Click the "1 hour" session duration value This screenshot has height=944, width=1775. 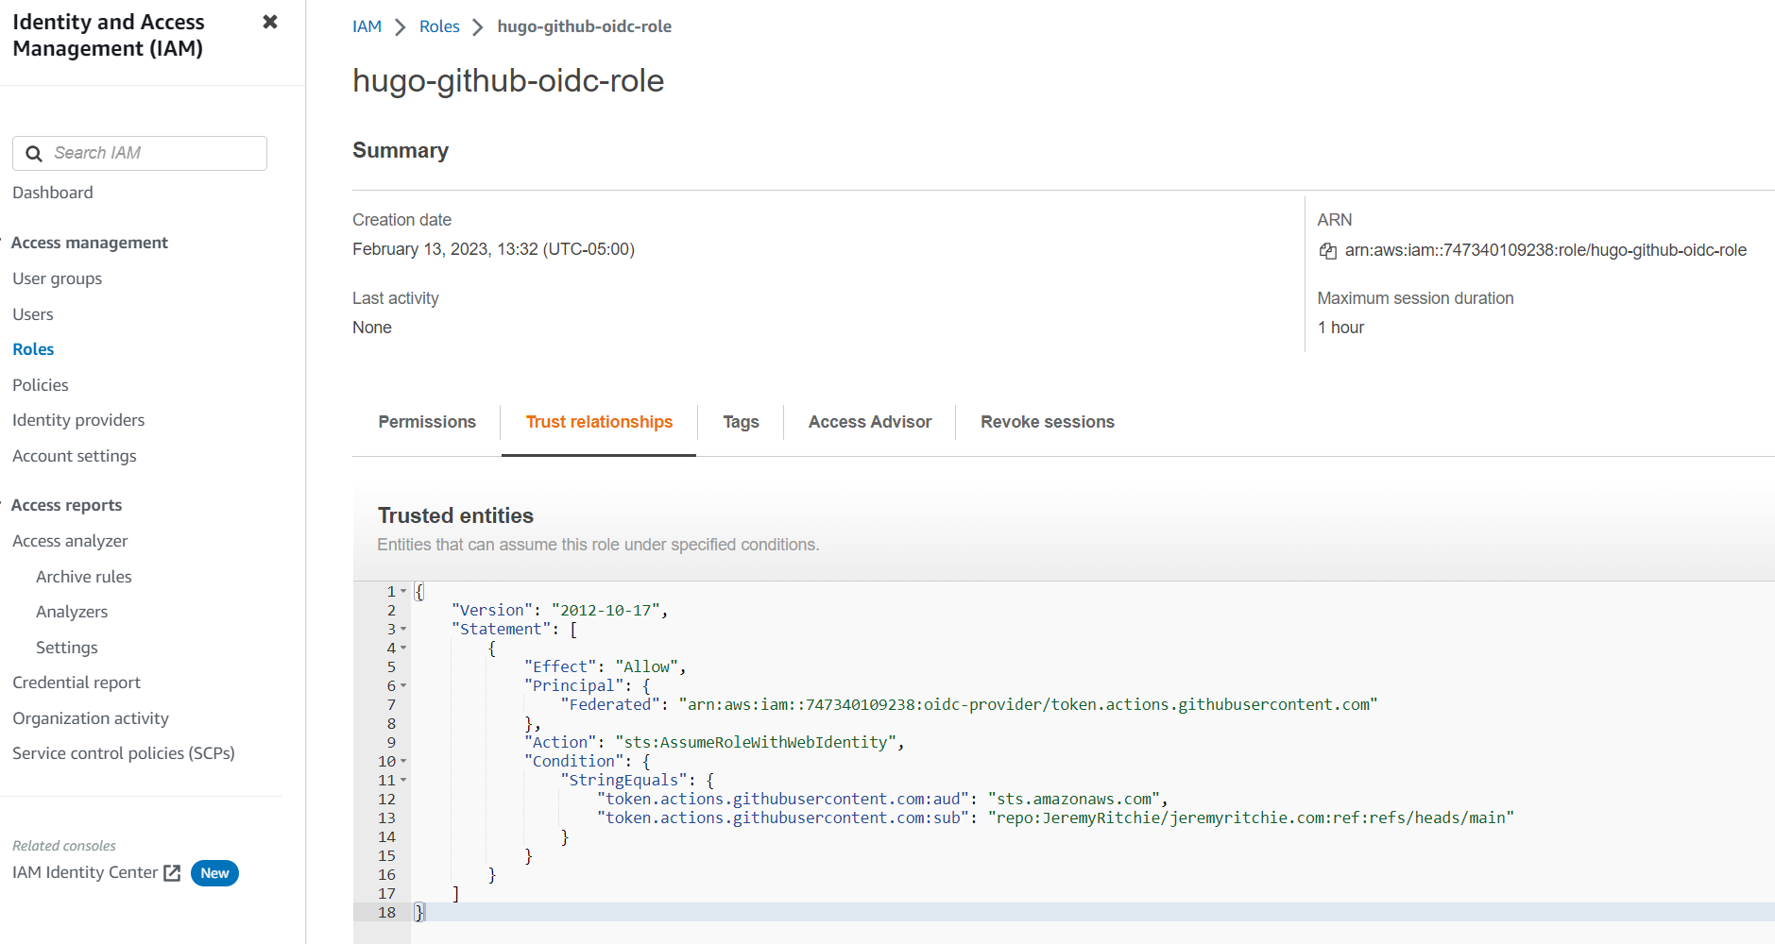pos(1340,328)
